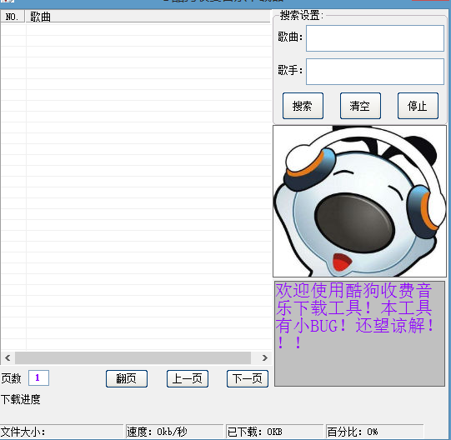Click the 速度 speed status panel

pyautogui.click(x=174, y=432)
